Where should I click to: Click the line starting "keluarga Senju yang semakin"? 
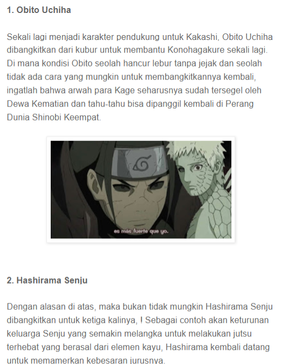point(129,334)
